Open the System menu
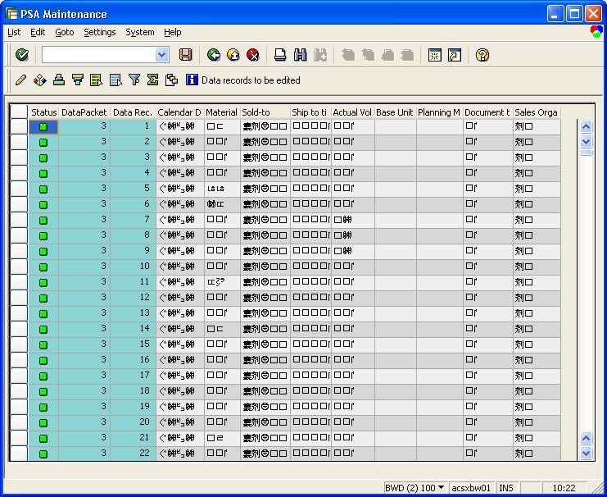The width and height of the screenshot is (607, 497). [x=140, y=32]
